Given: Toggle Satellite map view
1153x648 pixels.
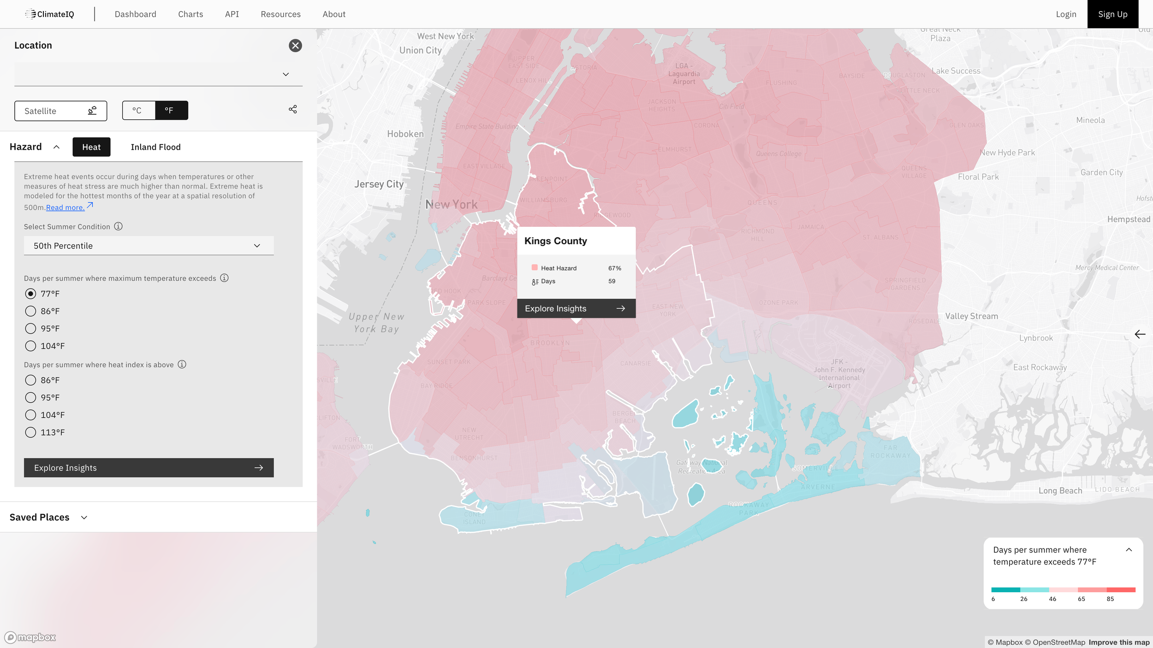Looking at the screenshot, I should 60,111.
